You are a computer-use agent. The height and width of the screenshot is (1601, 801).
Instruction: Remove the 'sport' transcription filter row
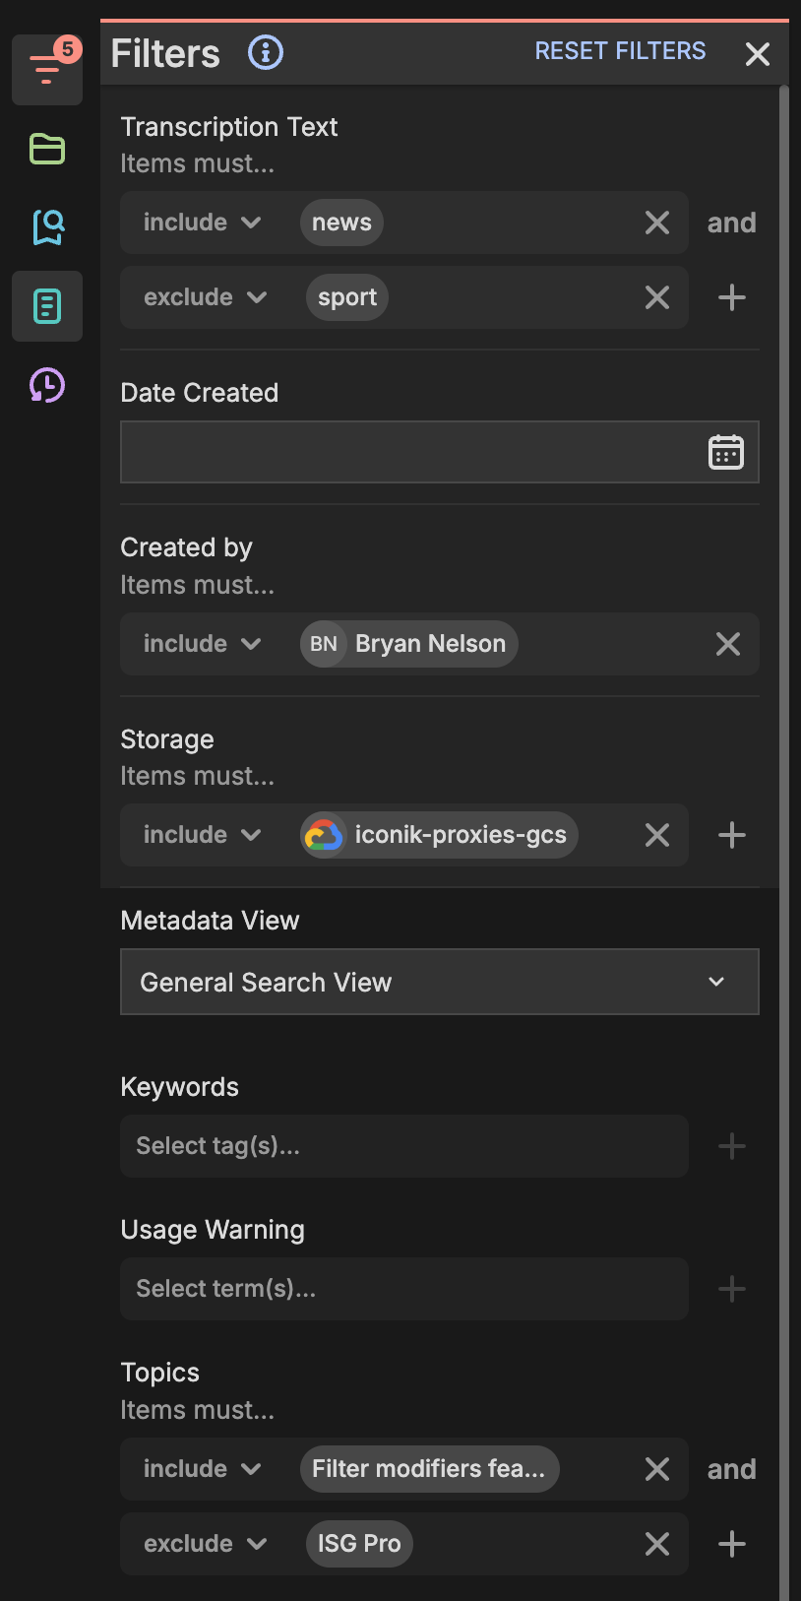point(657,297)
